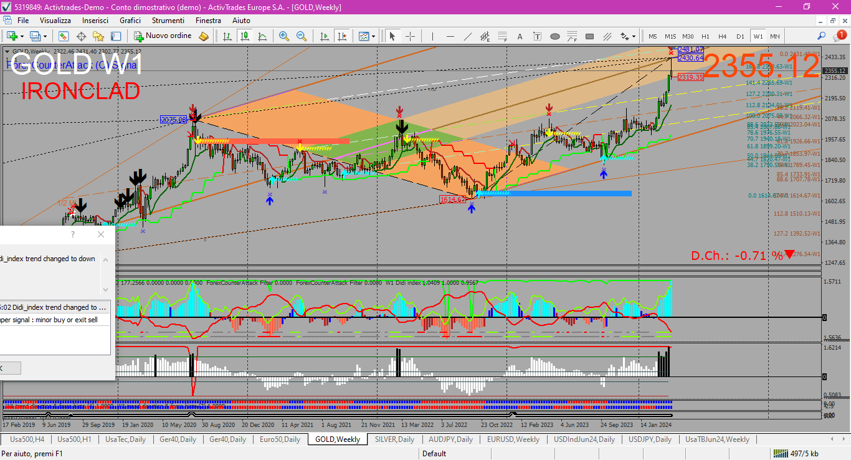This screenshot has width=851, height=460.
Task: Toggle chart auto scroll
Action: tap(325, 36)
